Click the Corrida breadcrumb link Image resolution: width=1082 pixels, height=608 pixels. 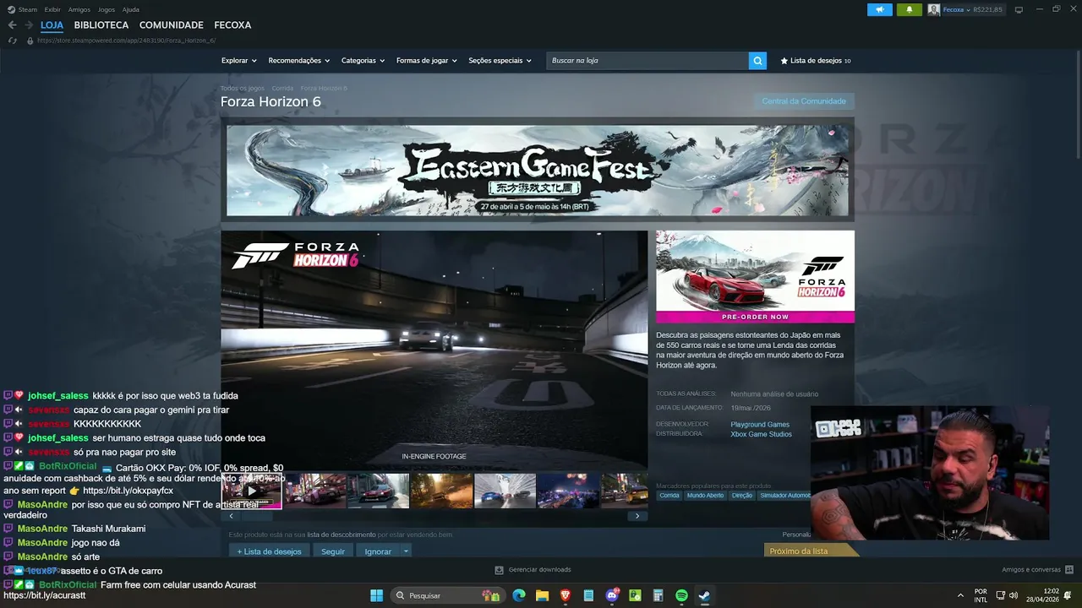point(282,88)
